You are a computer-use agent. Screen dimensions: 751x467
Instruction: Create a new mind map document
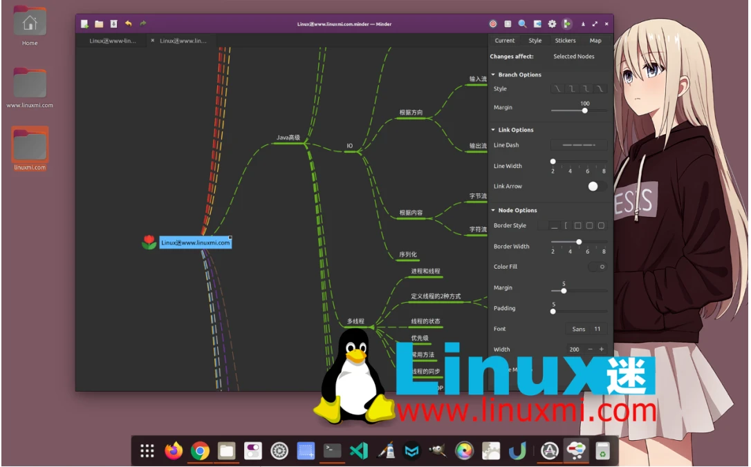point(84,23)
